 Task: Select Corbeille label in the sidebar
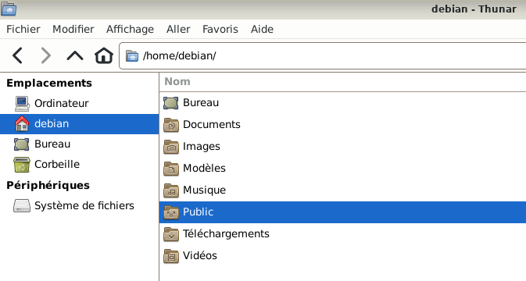pyautogui.click(x=57, y=165)
